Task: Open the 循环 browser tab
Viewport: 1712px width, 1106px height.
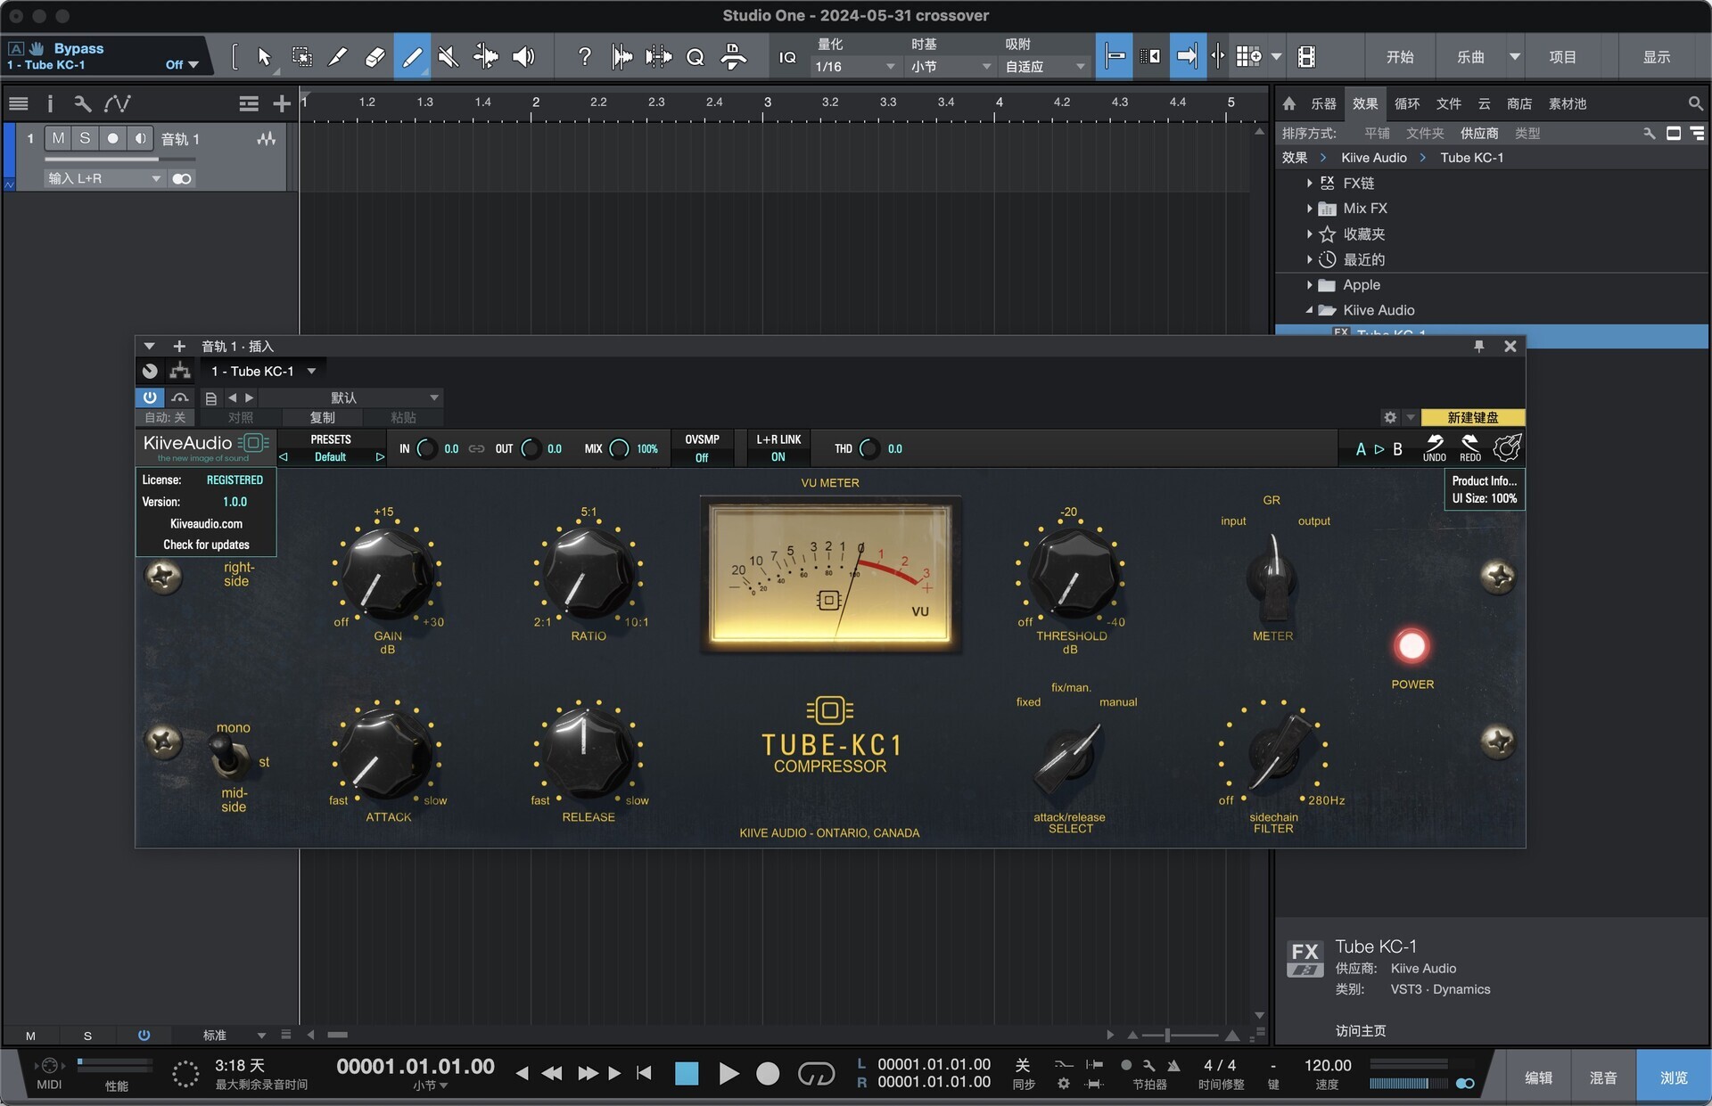Action: (x=1407, y=104)
